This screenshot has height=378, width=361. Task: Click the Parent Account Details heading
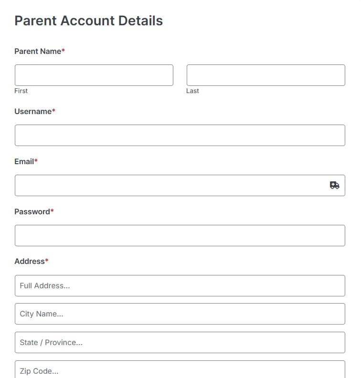[x=88, y=21]
